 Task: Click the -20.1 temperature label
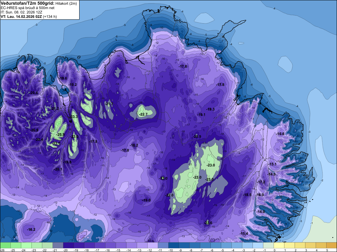click(58, 169)
